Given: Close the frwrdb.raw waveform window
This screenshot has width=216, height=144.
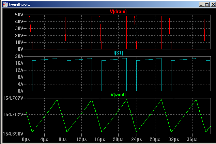Looking at the screenshot, I should 213,4.
